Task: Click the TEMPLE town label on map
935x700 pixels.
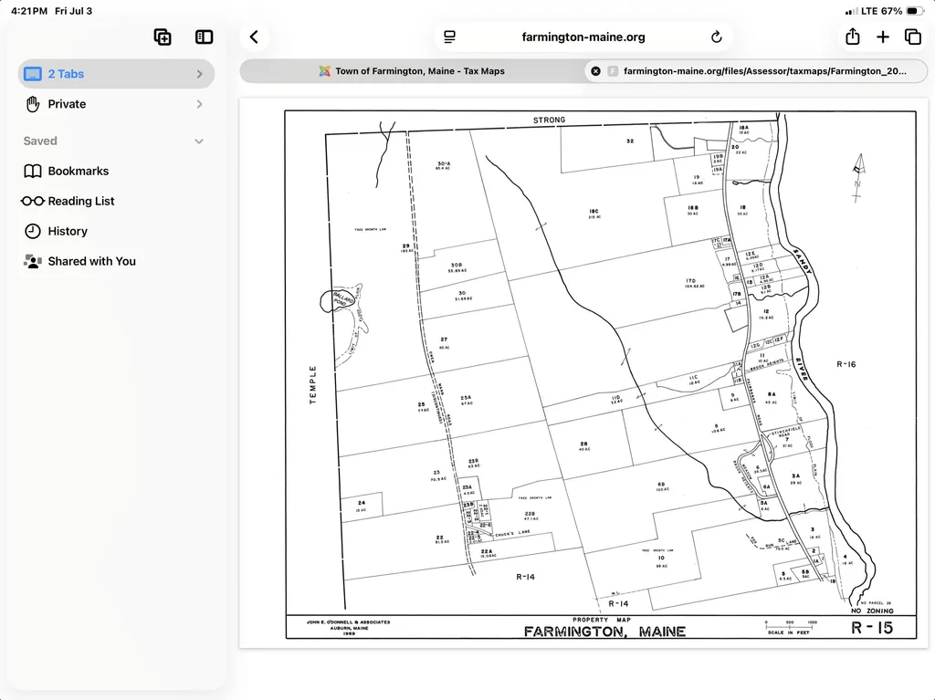Action: pos(312,385)
